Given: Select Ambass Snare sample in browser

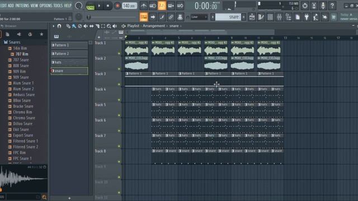Looking at the screenshot, I should pos(23,94).
